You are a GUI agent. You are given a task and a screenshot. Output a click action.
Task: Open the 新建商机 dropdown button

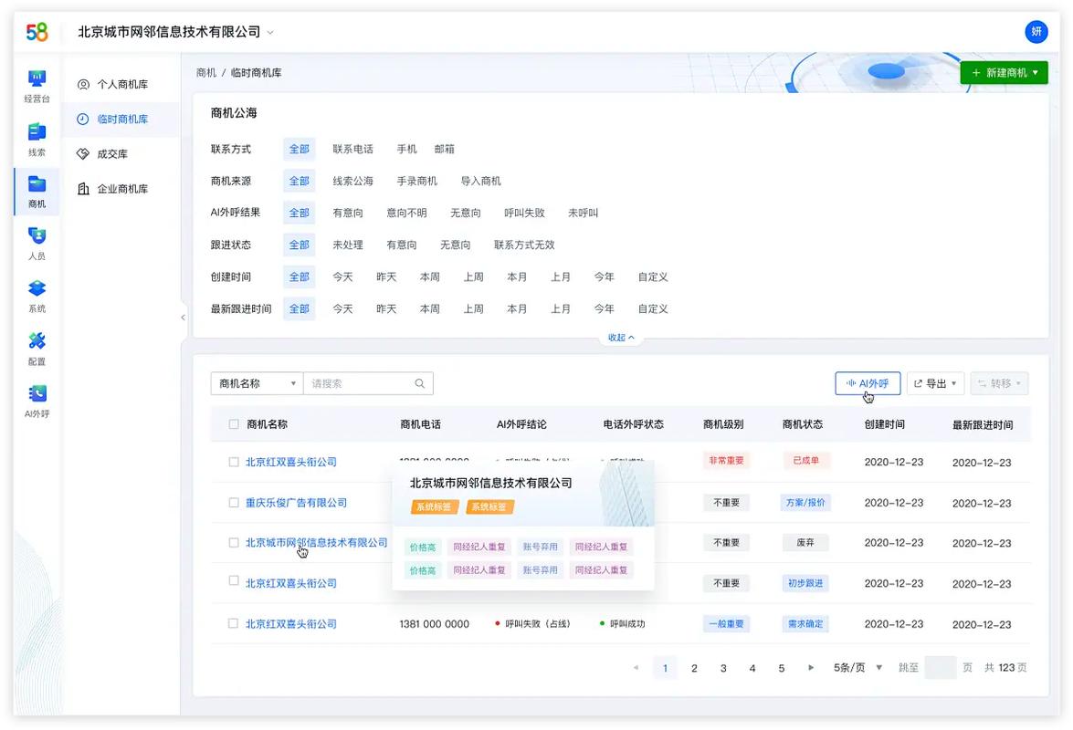click(x=1004, y=72)
